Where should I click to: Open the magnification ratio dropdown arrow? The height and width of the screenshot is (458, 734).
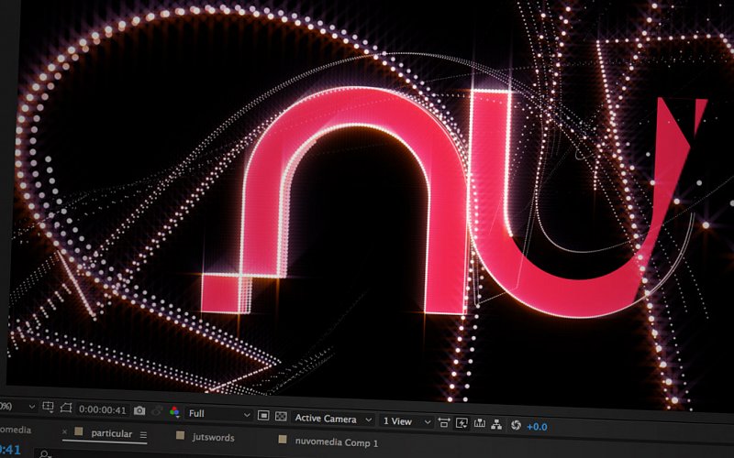pos(31,406)
